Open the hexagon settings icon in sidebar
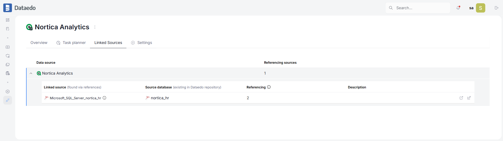This screenshot has width=503, height=141. coord(8,92)
